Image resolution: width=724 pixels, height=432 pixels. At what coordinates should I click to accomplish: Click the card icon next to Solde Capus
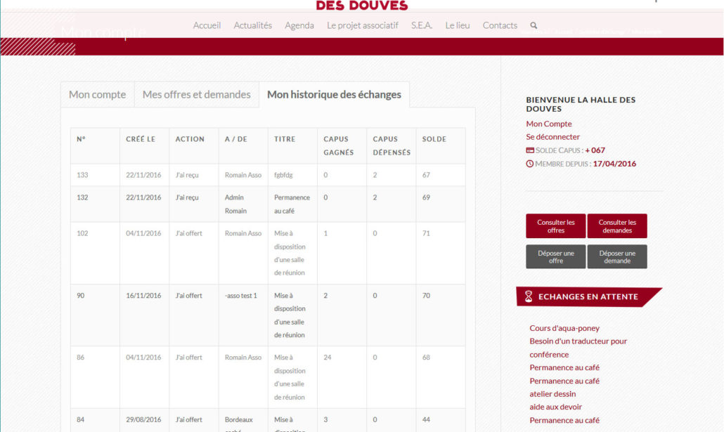529,150
